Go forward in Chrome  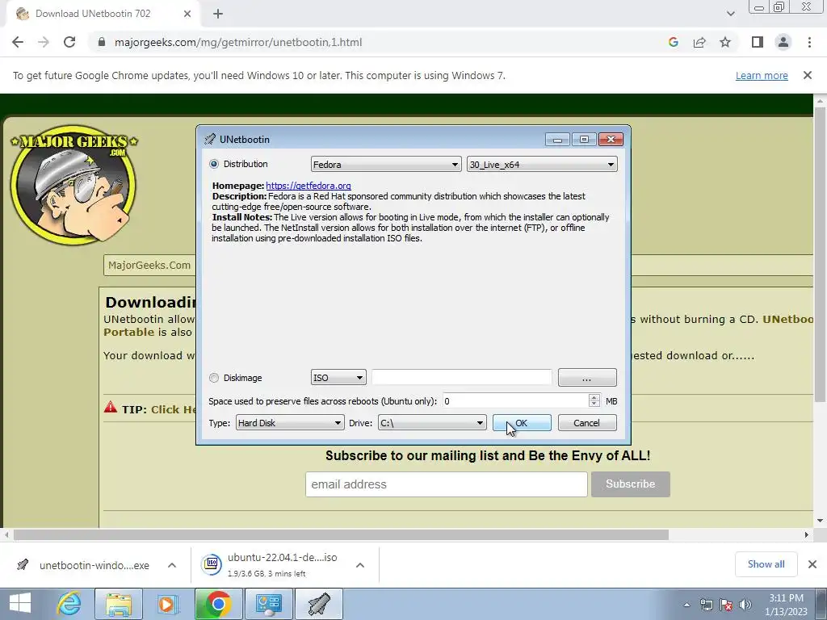point(44,42)
